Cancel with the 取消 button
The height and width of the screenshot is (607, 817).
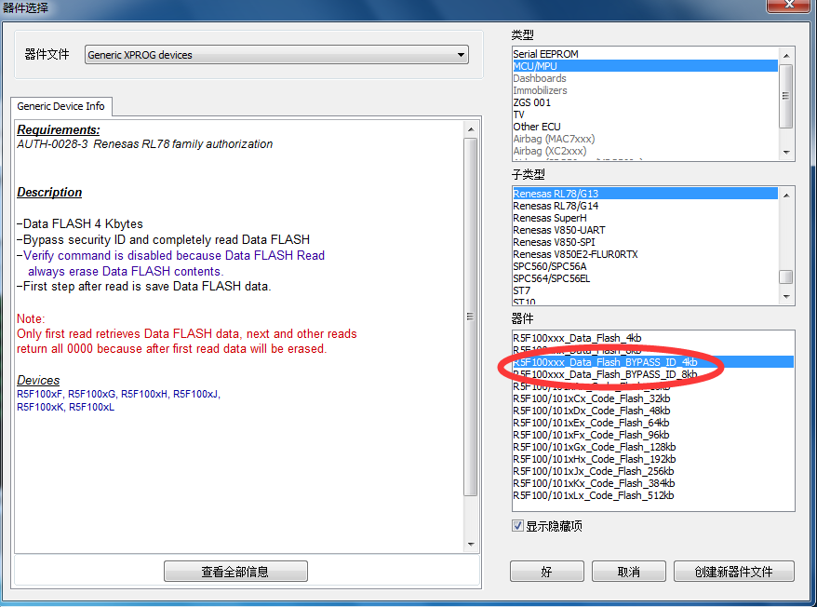tap(628, 572)
